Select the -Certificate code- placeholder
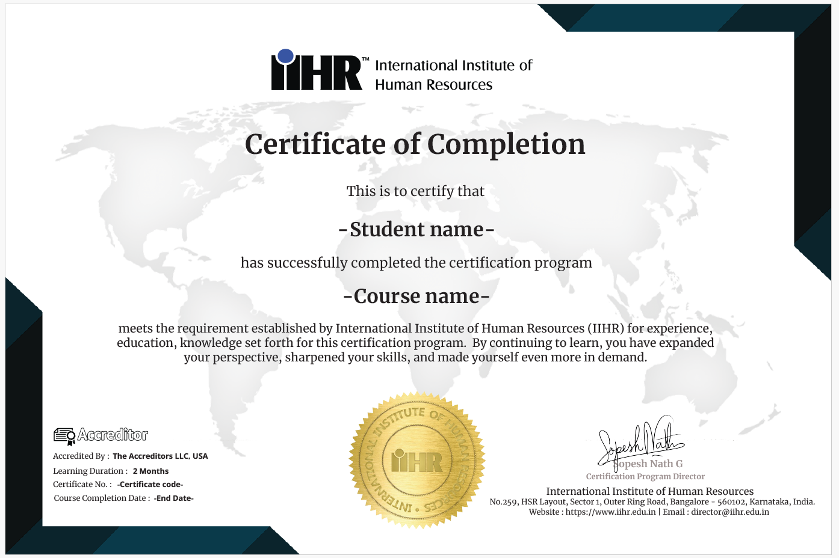This screenshot has height=558, width=839. 150,485
